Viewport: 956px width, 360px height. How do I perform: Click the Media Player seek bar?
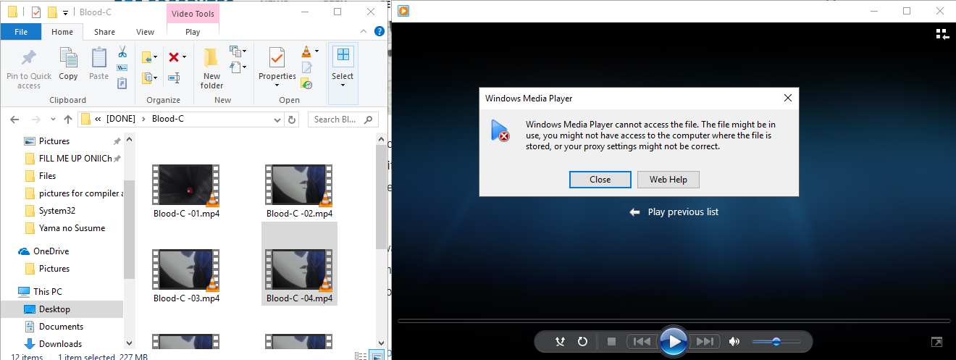click(674, 321)
